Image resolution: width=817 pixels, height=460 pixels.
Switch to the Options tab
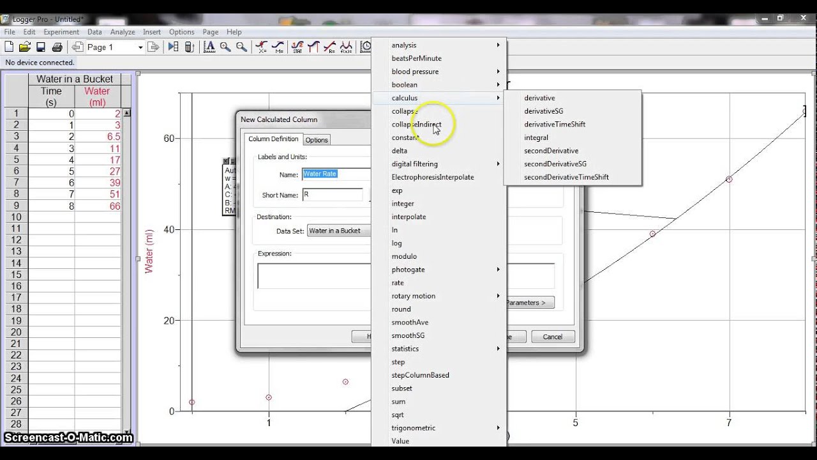[x=317, y=140]
